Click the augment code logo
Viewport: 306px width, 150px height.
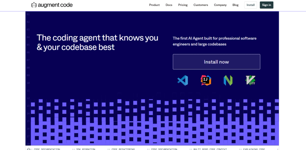52,5
